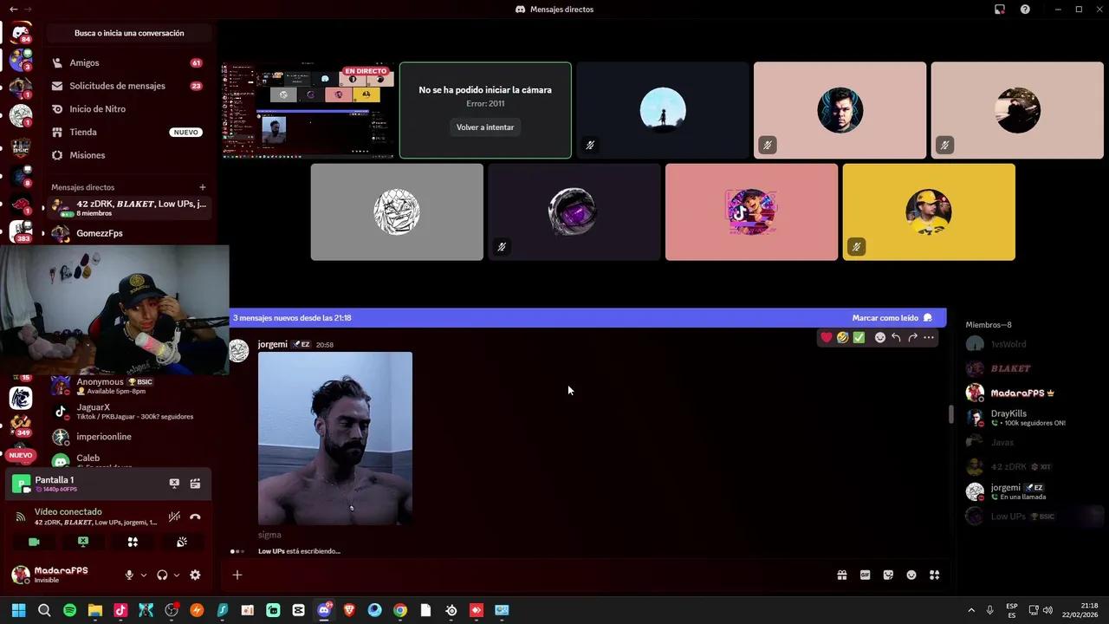Disconnect from the voice call
Viewport: 1109px width, 624px height.
pos(196,517)
